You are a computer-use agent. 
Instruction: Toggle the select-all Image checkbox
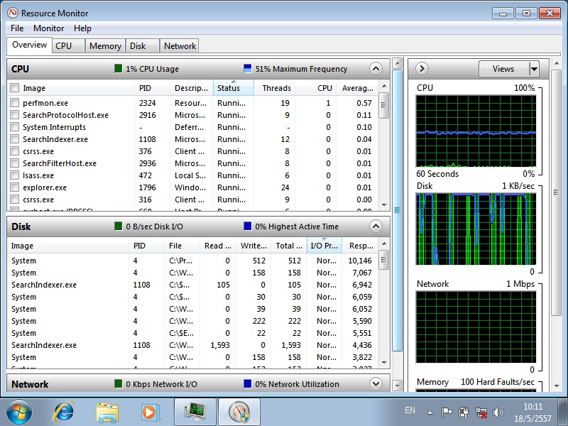click(x=14, y=88)
